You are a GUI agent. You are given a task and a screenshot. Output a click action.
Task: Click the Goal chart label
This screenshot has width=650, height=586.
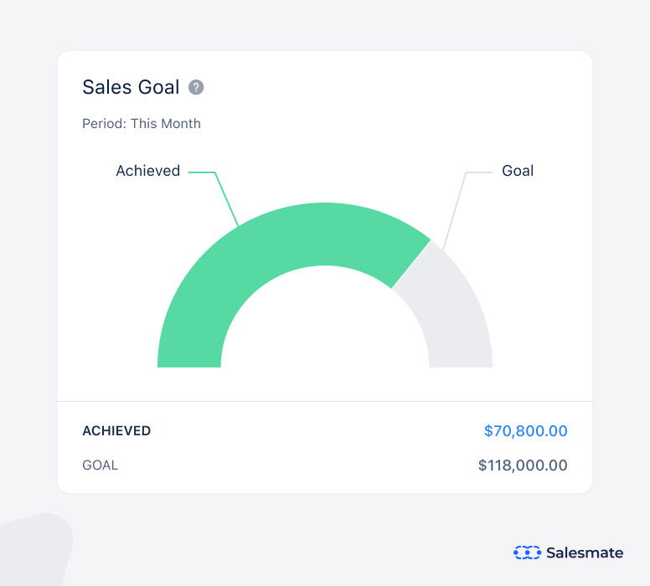click(x=518, y=171)
